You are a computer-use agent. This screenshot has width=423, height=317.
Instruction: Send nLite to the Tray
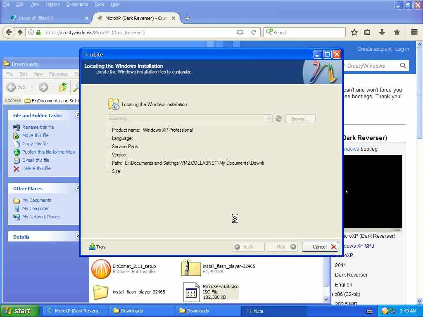pyautogui.click(x=97, y=247)
